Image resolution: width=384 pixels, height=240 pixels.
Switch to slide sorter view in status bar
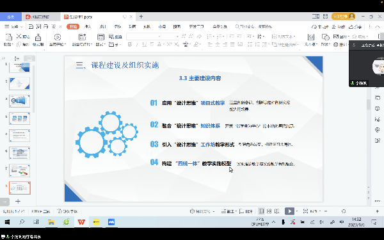tap(269, 211)
